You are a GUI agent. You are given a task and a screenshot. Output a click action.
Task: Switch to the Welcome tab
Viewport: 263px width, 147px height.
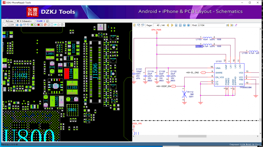(x=9, y=21)
